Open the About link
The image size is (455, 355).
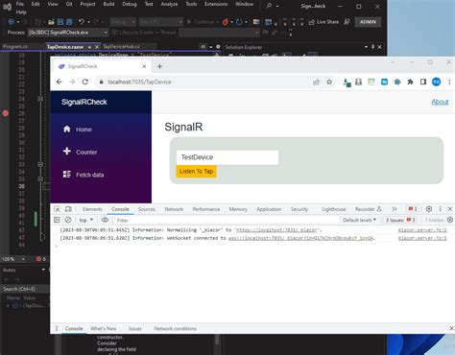(x=440, y=102)
